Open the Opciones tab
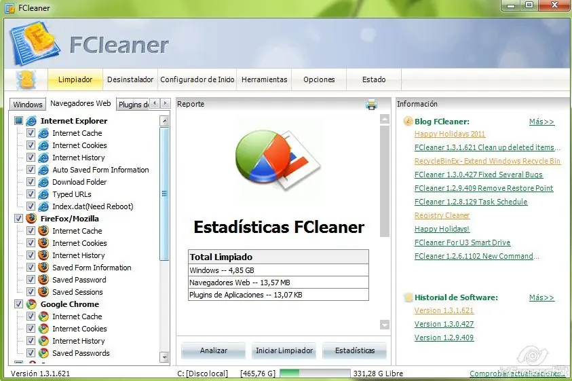572x381 pixels. (x=319, y=79)
